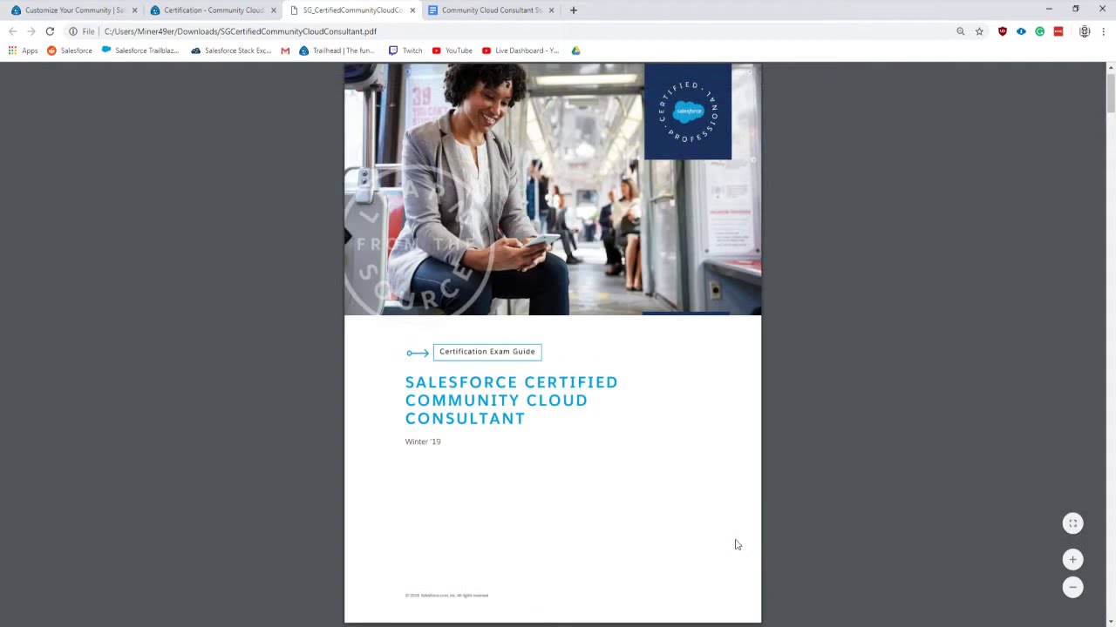Switch to Certification - Community Cloud tab
The width and height of the screenshot is (1116, 627).
pos(214,10)
